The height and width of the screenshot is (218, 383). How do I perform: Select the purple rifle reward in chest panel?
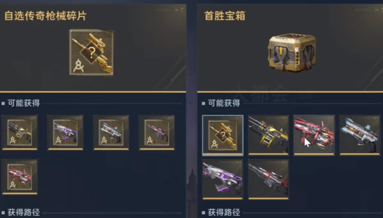pyautogui.click(x=223, y=180)
